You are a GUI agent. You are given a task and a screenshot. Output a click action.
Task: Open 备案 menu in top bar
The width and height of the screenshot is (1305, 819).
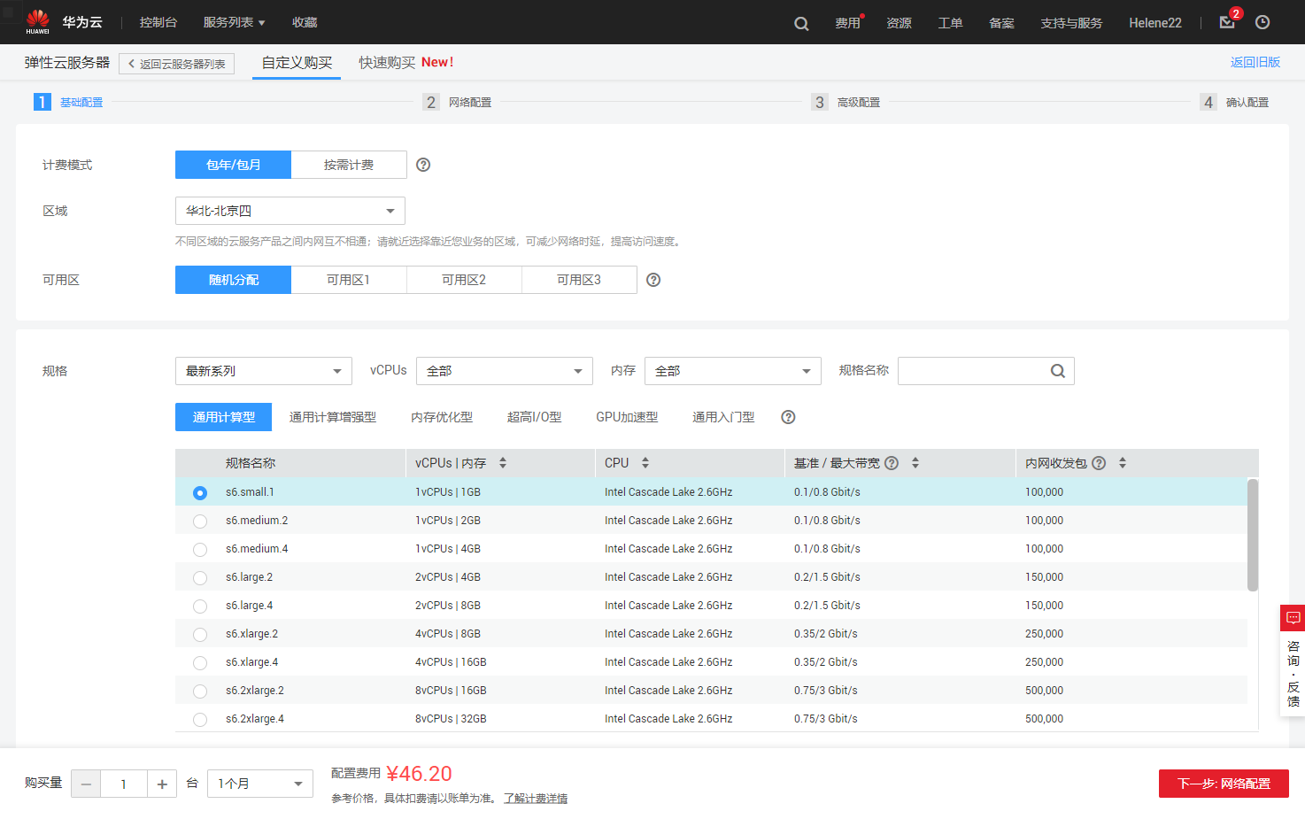[x=1002, y=23]
